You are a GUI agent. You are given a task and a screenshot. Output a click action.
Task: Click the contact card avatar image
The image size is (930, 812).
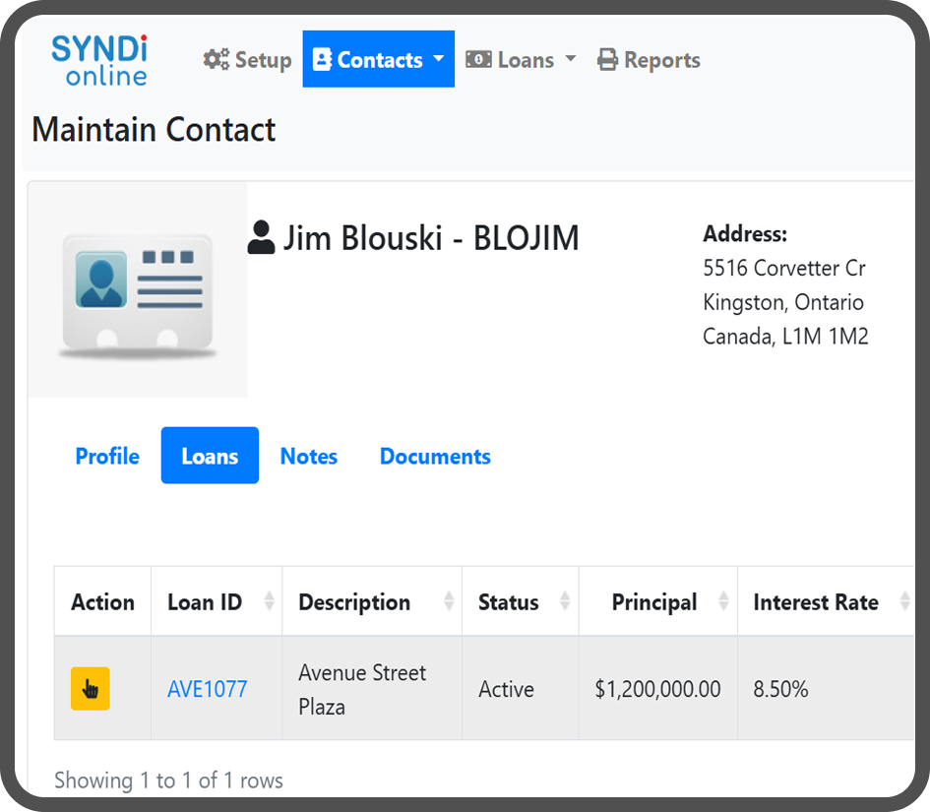point(137,292)
